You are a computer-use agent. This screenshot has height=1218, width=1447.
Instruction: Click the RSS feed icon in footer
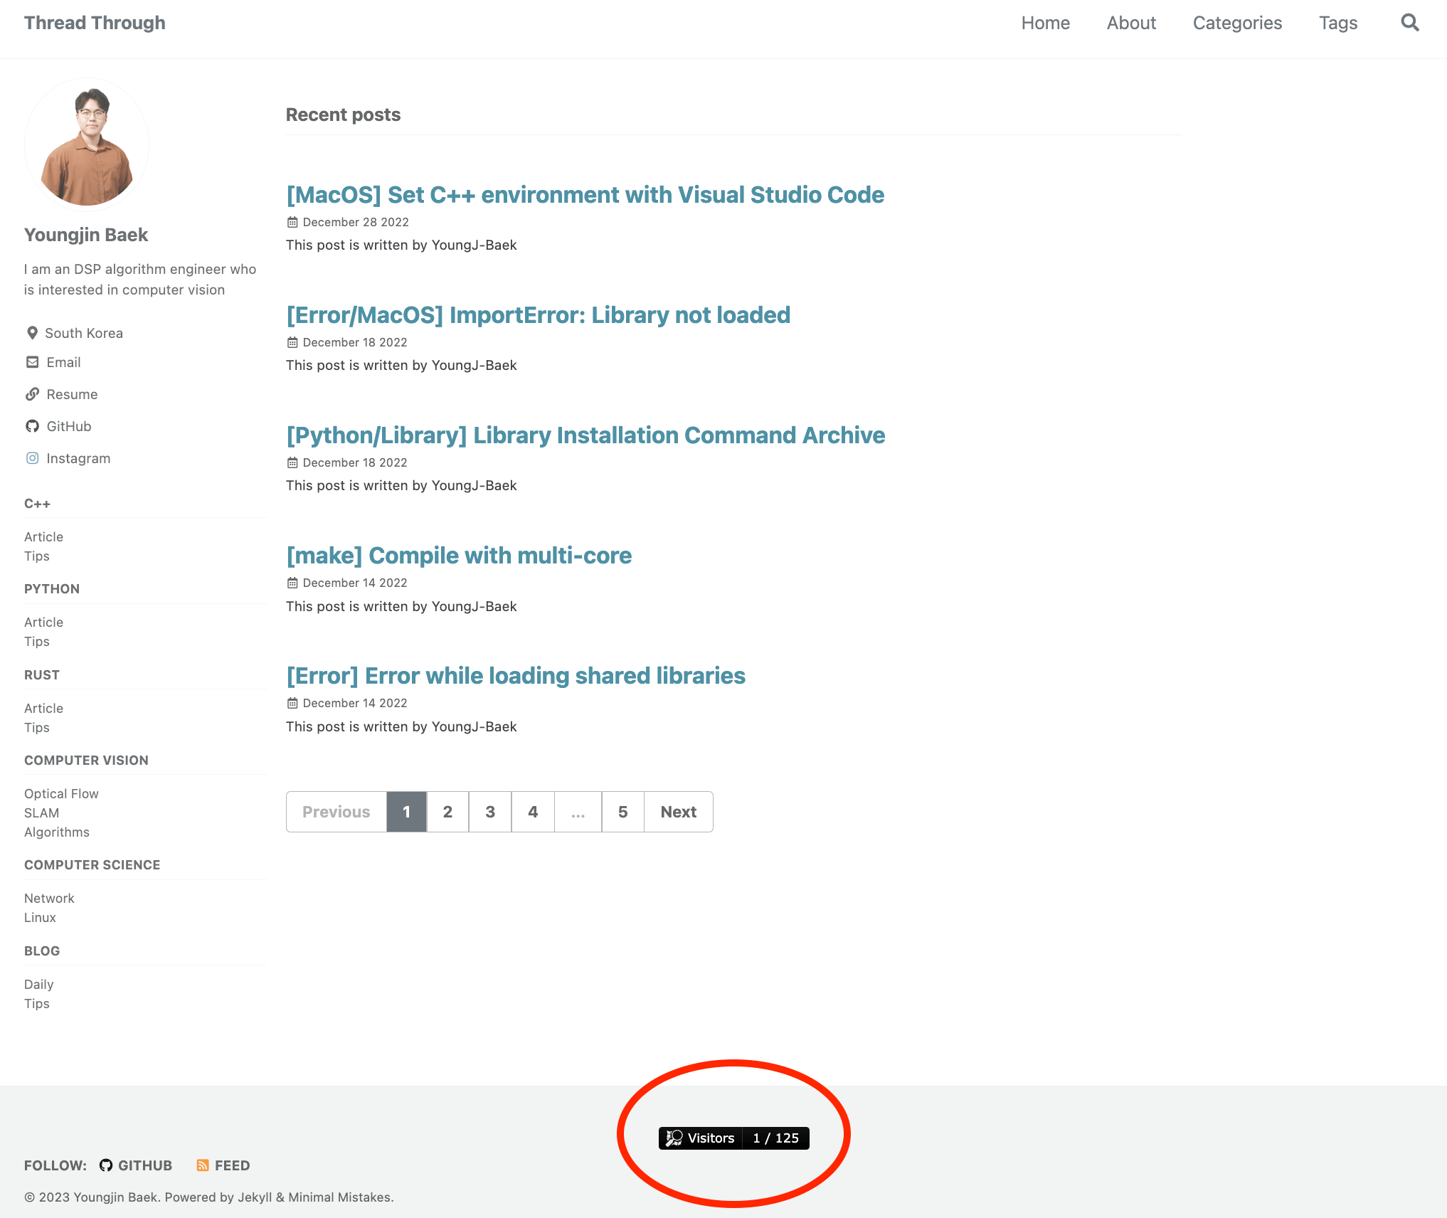click(203, 1165)
